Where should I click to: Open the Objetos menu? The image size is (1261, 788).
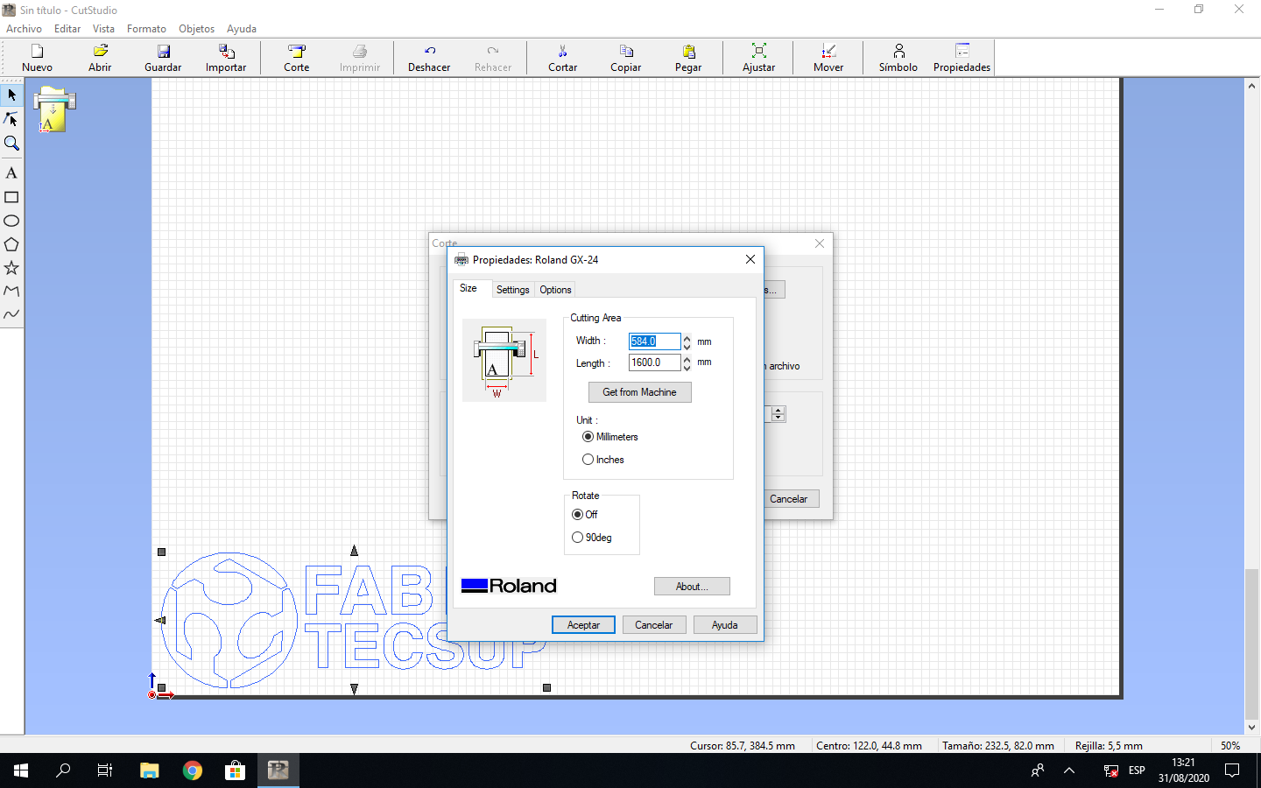(196, 29)
